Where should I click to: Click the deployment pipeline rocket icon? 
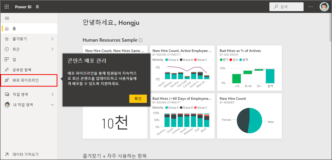click(x=7, y=80)
